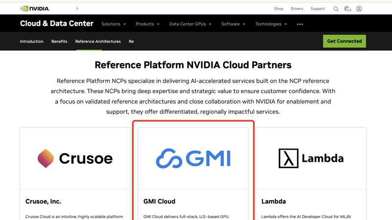Open the search icon

pos(336,9)
